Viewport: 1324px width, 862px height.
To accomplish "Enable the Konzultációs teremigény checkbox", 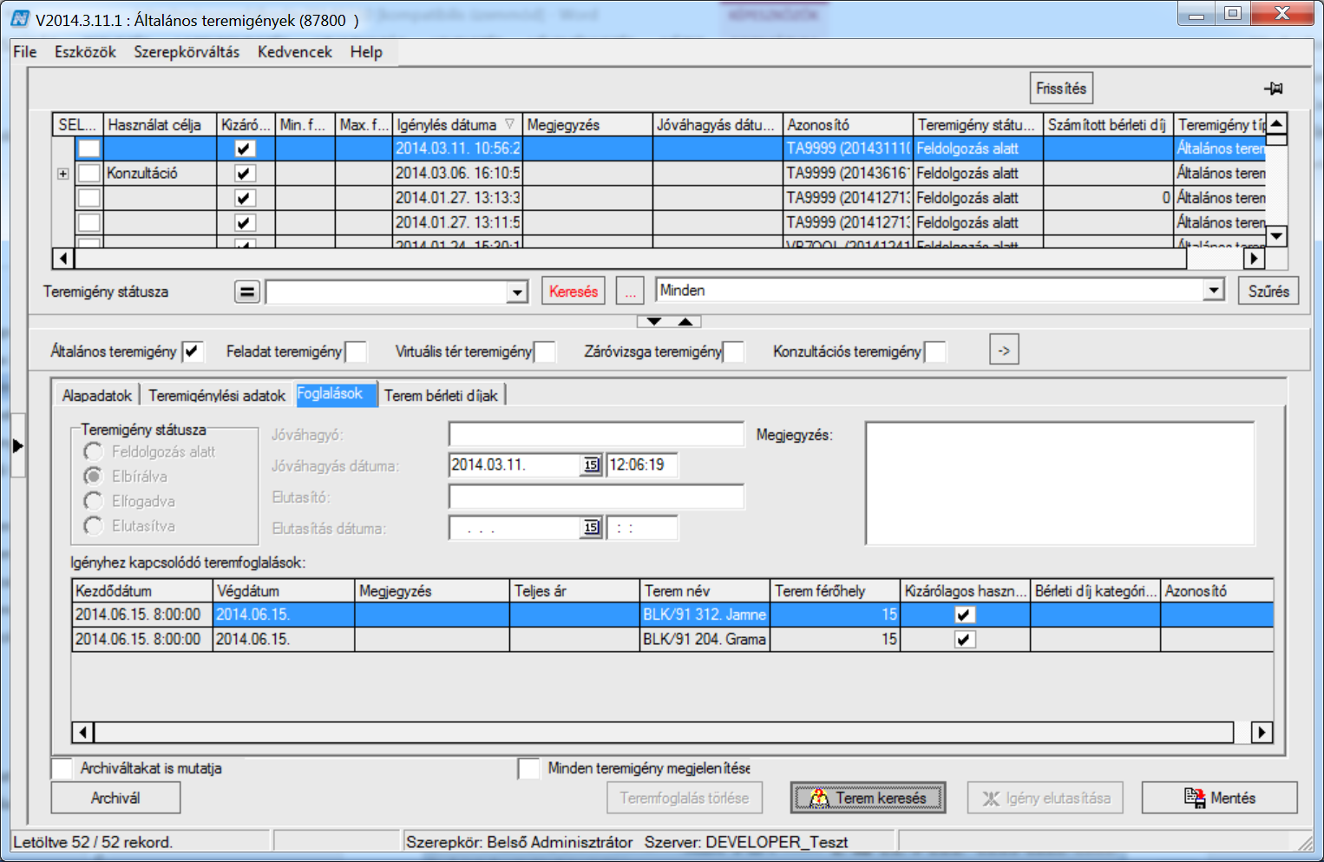I will point(935,352).
